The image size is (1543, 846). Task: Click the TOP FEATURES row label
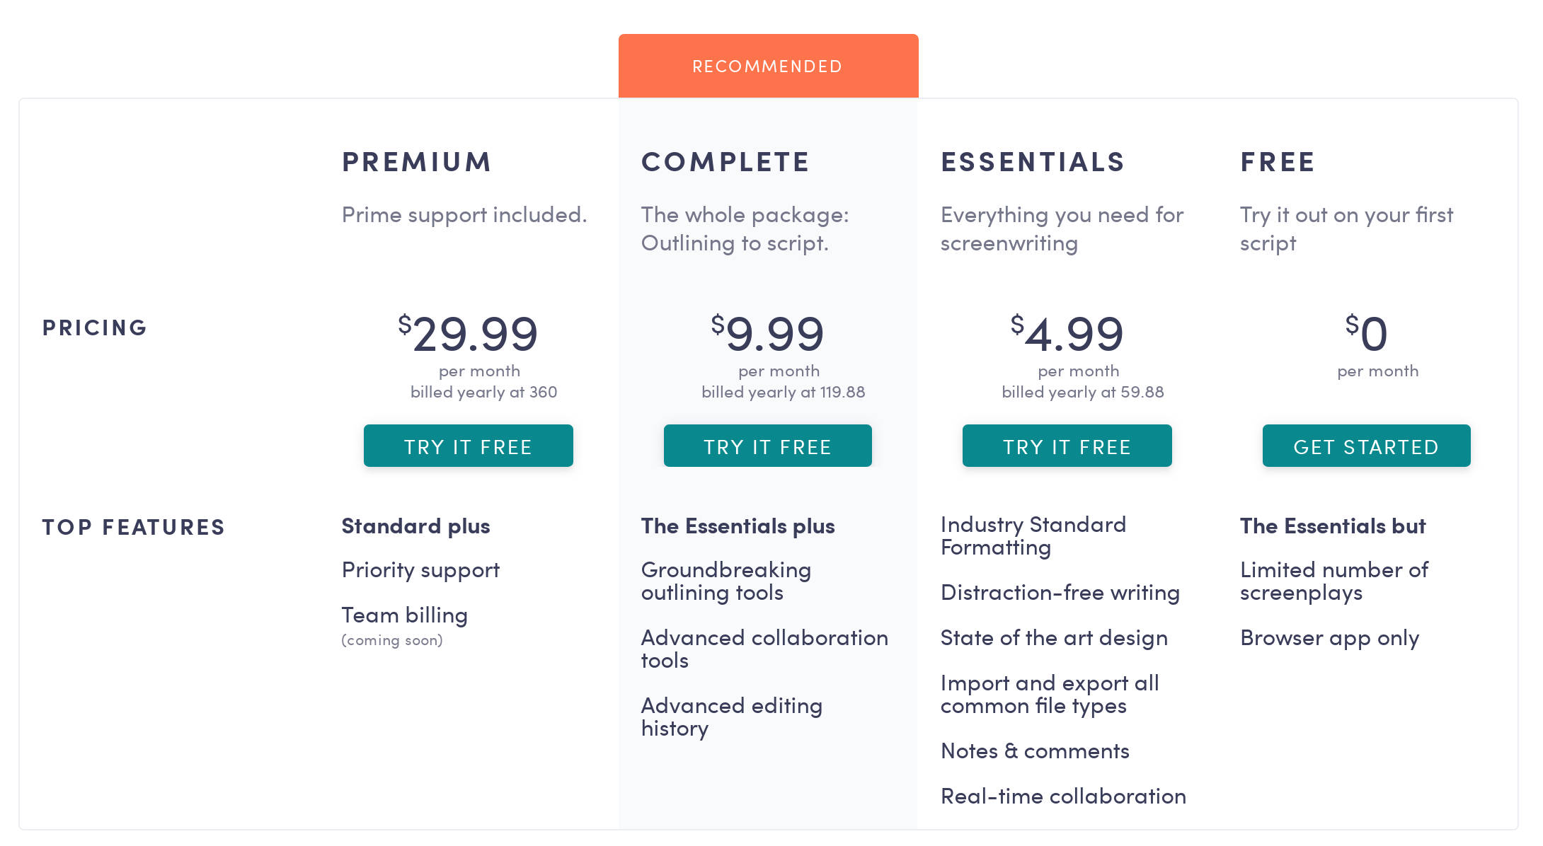134,526
